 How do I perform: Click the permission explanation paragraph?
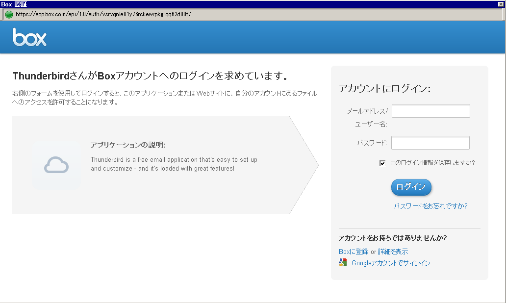pos(165,98)
